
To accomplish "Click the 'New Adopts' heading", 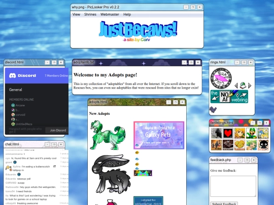I will (99, 113).
